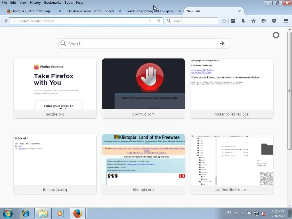
Task: Close the Guide on running old Klik tab
Action: [180, 11]
